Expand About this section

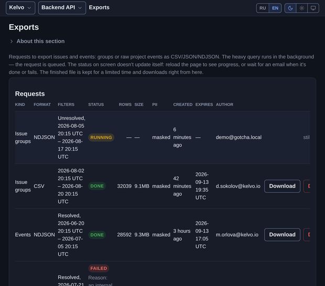coord(38,41)
